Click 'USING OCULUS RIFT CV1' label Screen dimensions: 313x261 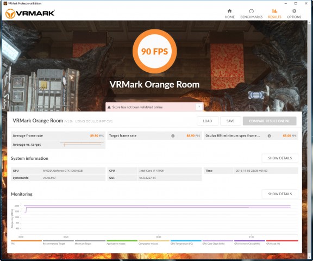pyautogui.click(x=94, y=121)
